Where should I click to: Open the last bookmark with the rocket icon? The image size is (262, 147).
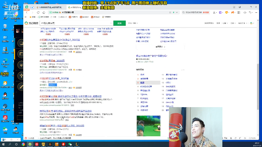(x=107, y=17)
